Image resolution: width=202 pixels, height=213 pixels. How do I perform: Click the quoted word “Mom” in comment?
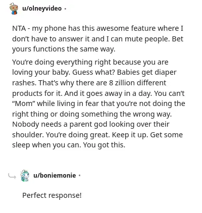tap(23, 103)
